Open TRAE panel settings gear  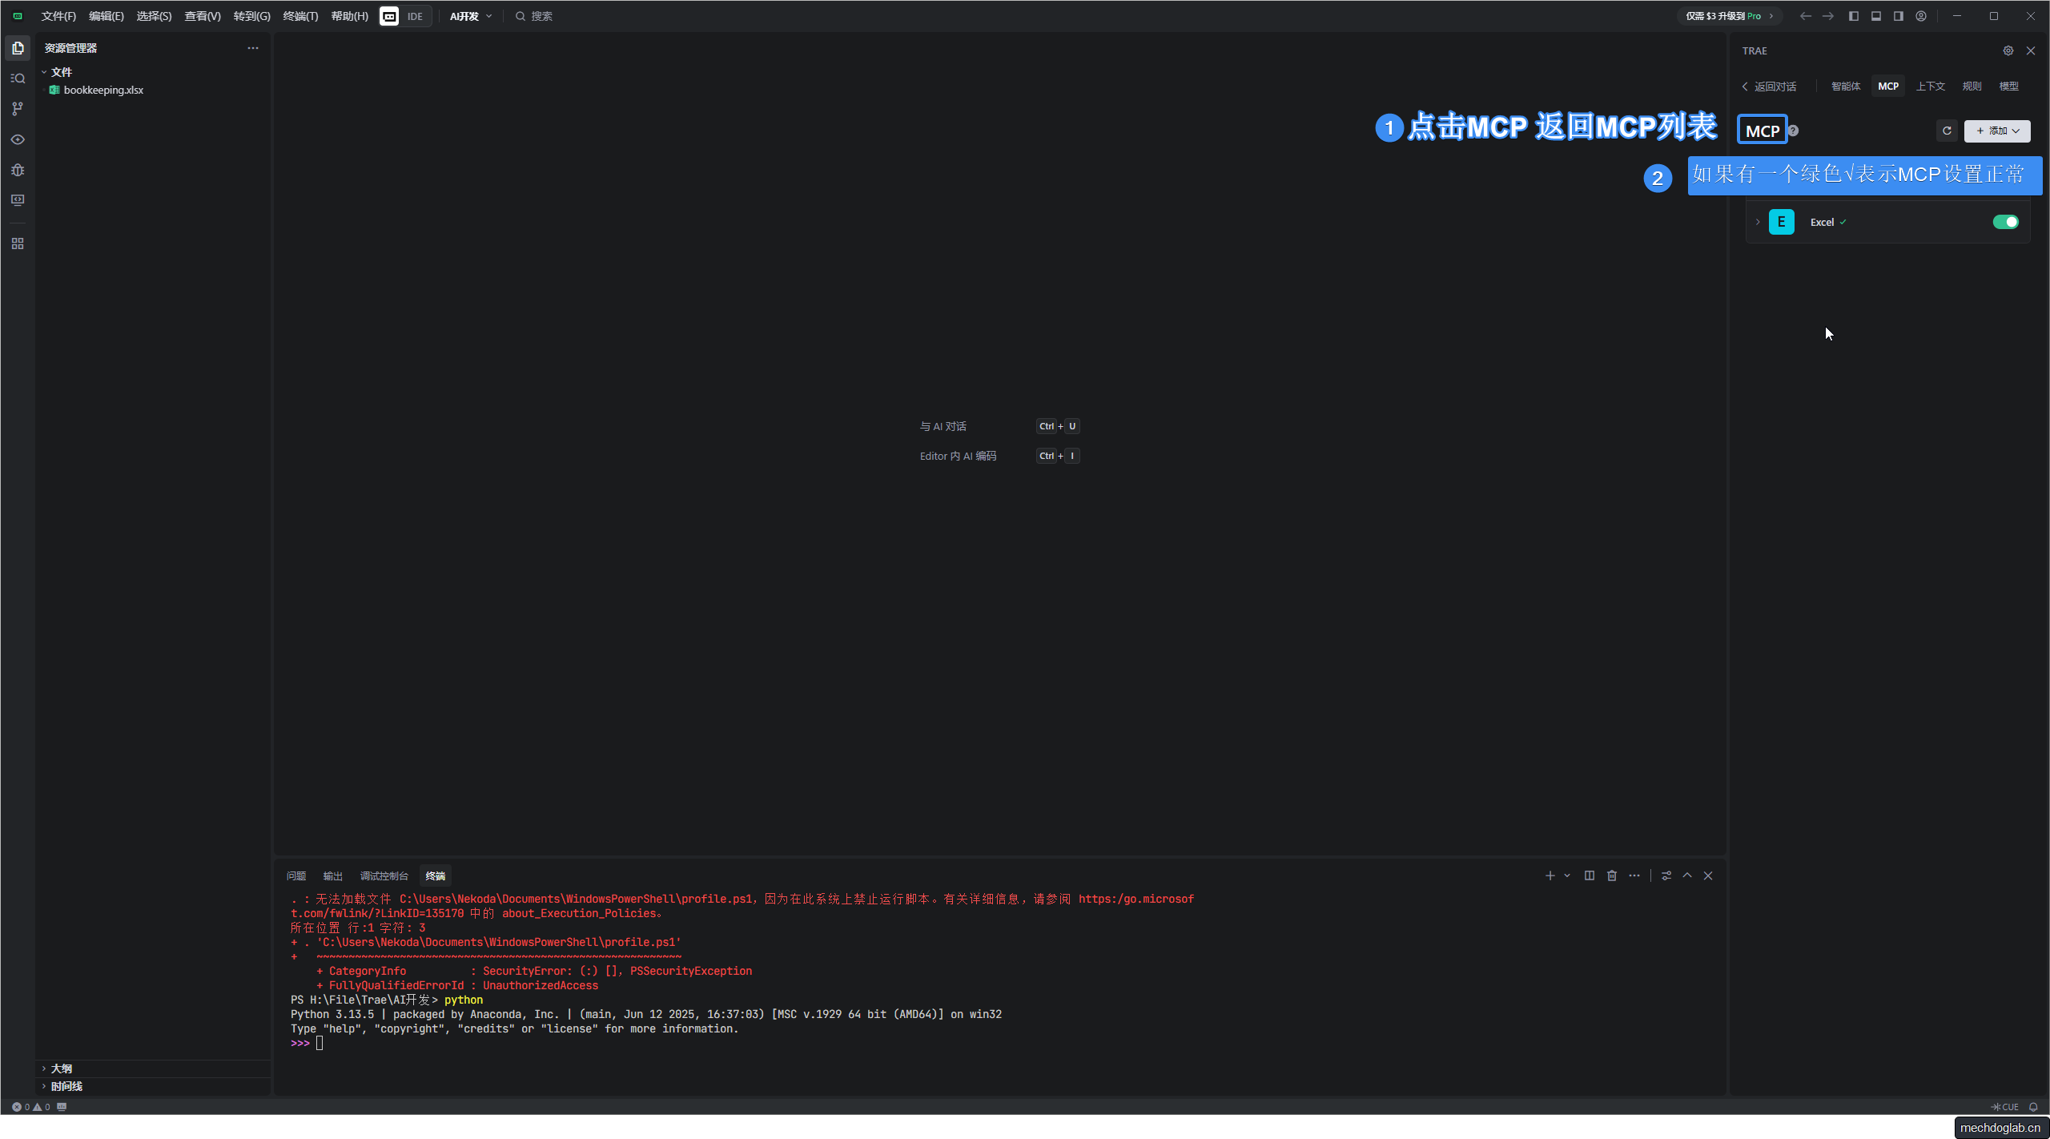point(2008,50)
